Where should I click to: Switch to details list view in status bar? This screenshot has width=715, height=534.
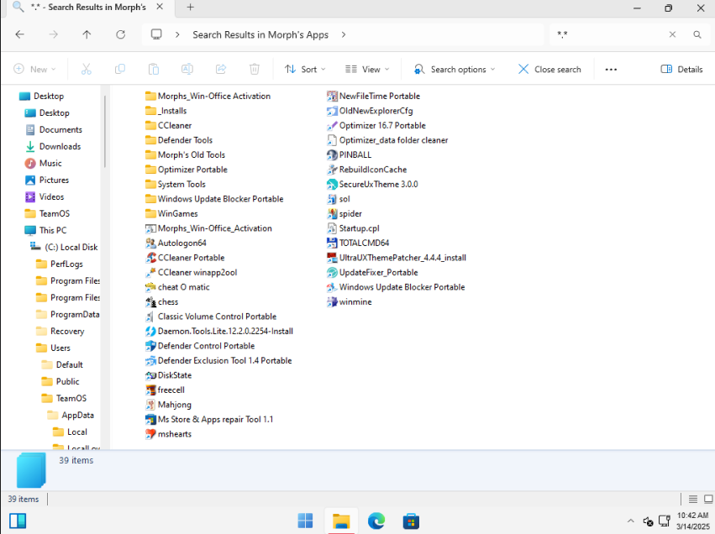[x=693, y=499]
